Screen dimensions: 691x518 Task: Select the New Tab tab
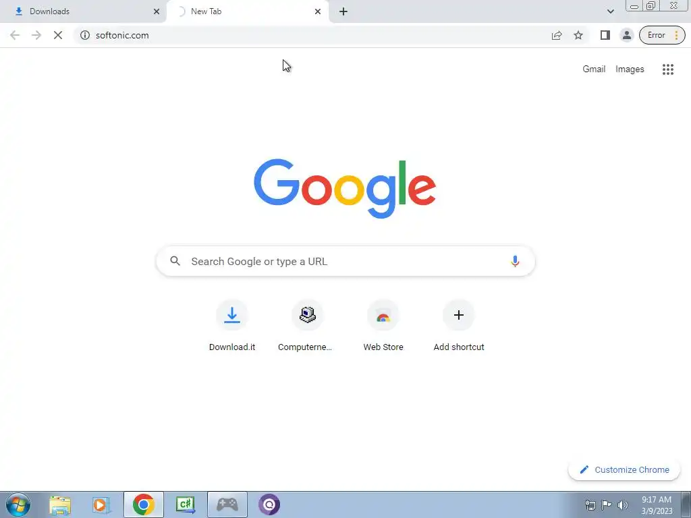tap(247, 11)
